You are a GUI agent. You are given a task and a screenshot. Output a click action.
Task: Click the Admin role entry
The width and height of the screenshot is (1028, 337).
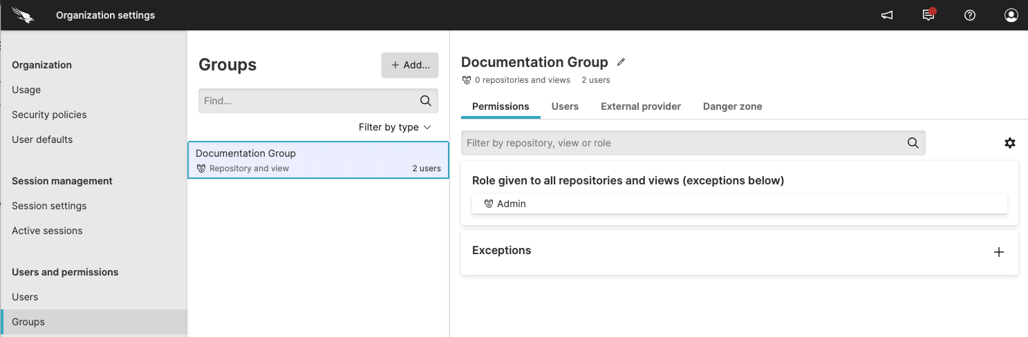coord(512,204)
